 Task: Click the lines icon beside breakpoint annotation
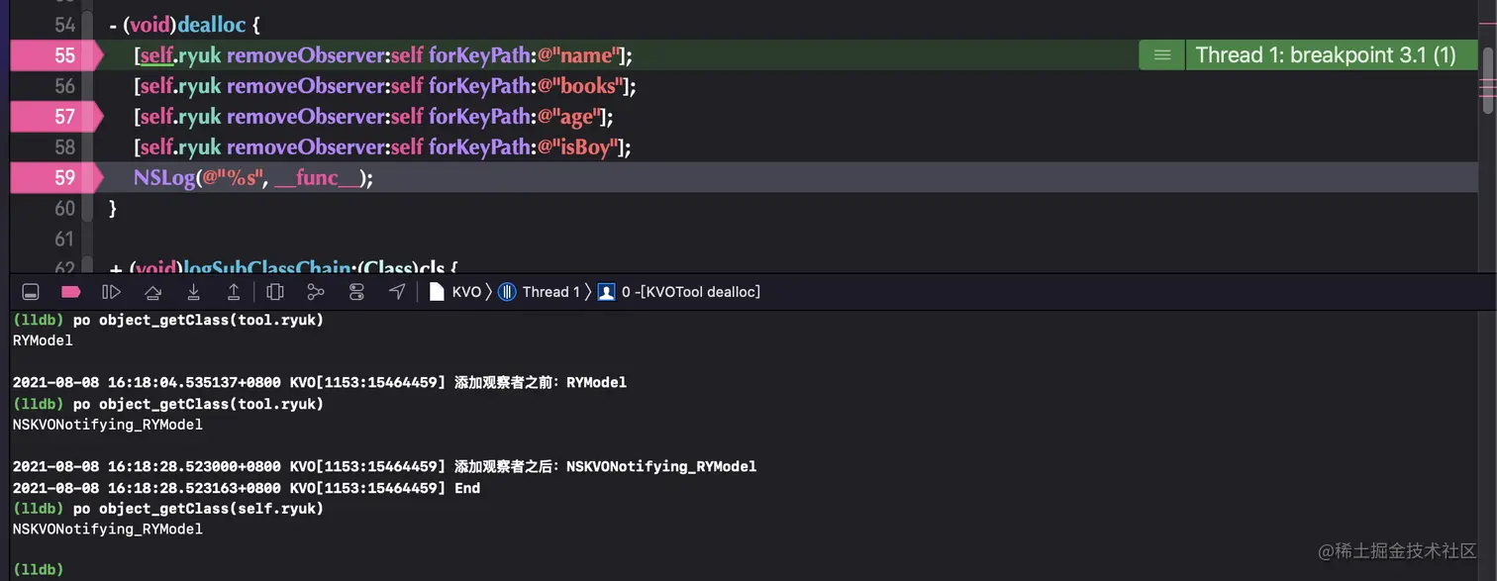point(1162,55)
